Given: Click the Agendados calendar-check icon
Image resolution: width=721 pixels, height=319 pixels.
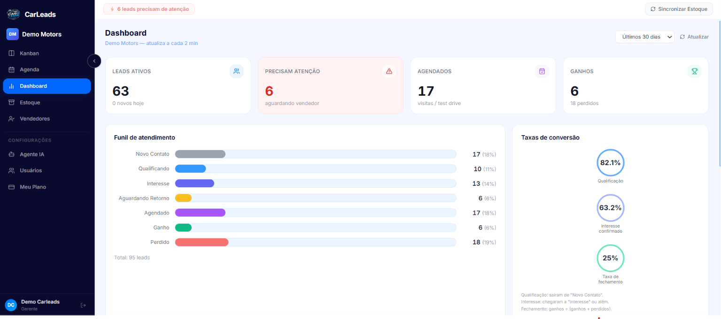Looking at the screenshot, I should pos(542,71).
